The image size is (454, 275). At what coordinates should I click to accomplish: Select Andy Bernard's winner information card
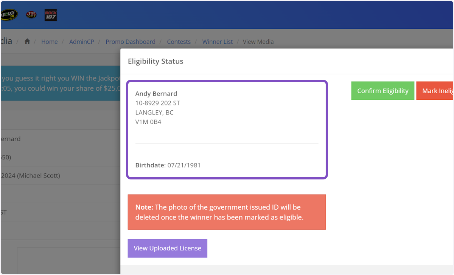coord(227,129)
